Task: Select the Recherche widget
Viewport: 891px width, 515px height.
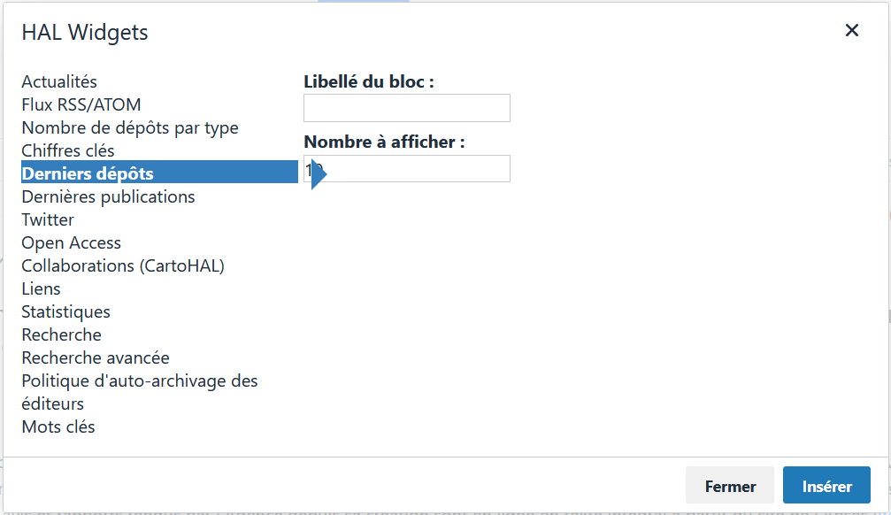Action: pos(61,334)
